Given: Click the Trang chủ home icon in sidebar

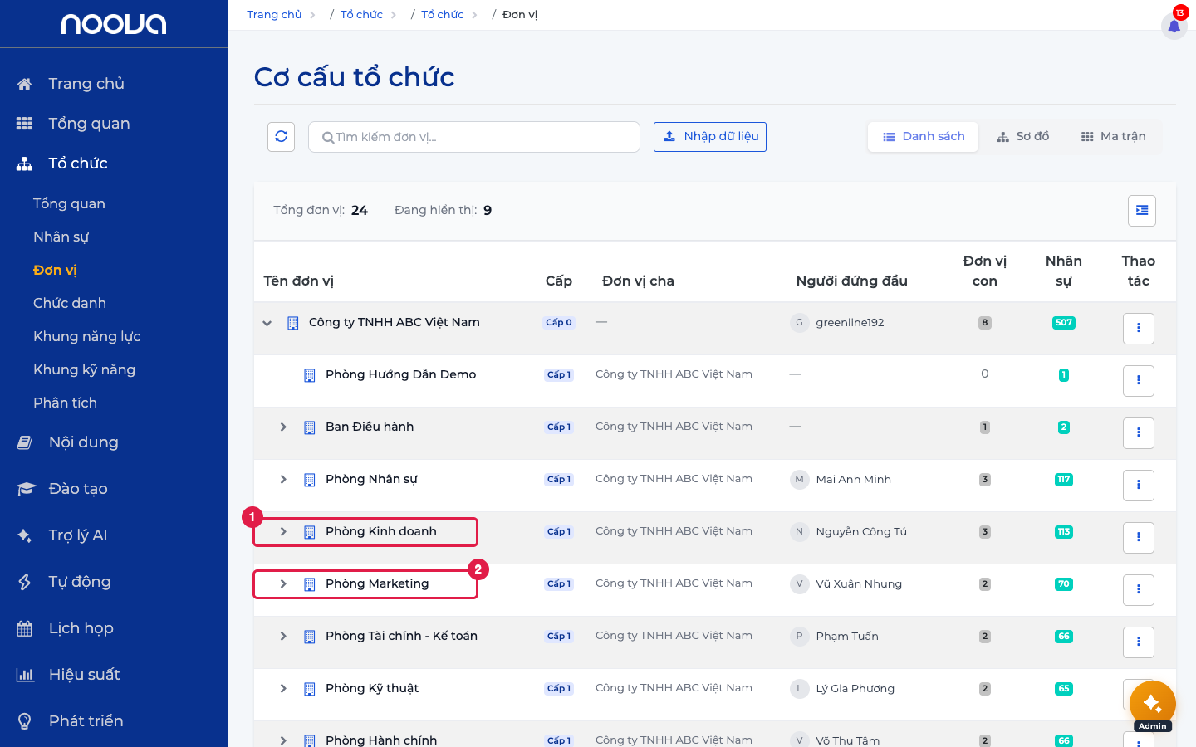Looking at the screenshot, I should (x=25, y=84).
